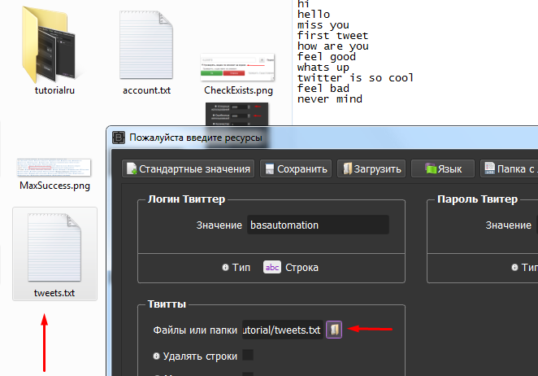The width and height of the screenshot is (538, 376).
Task: Click info icon beside Удалять строки
Action: pos(157,356)
